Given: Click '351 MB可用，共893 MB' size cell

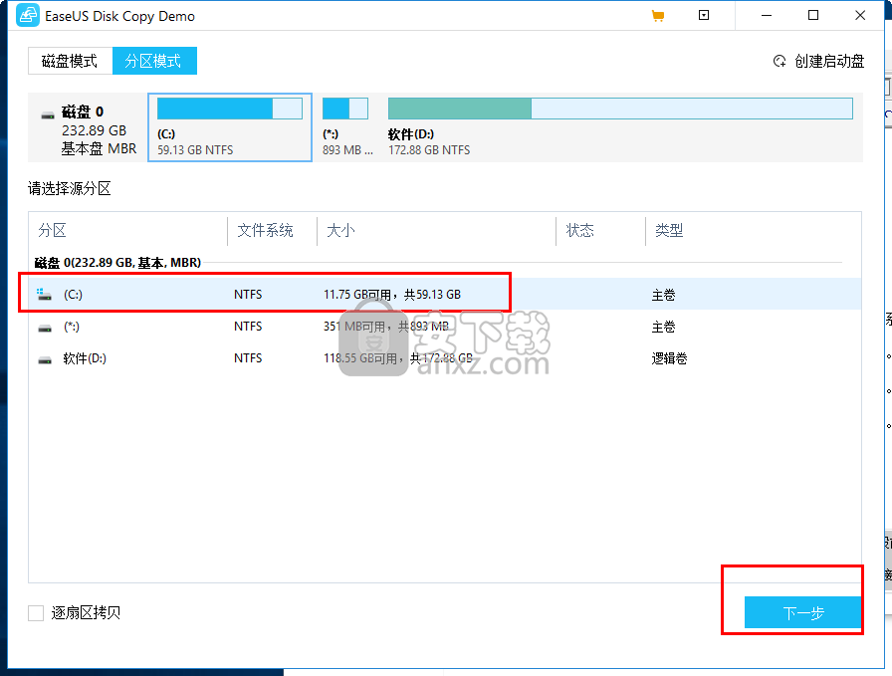Looking at the screenshot, I should click(x=386, y=327).
